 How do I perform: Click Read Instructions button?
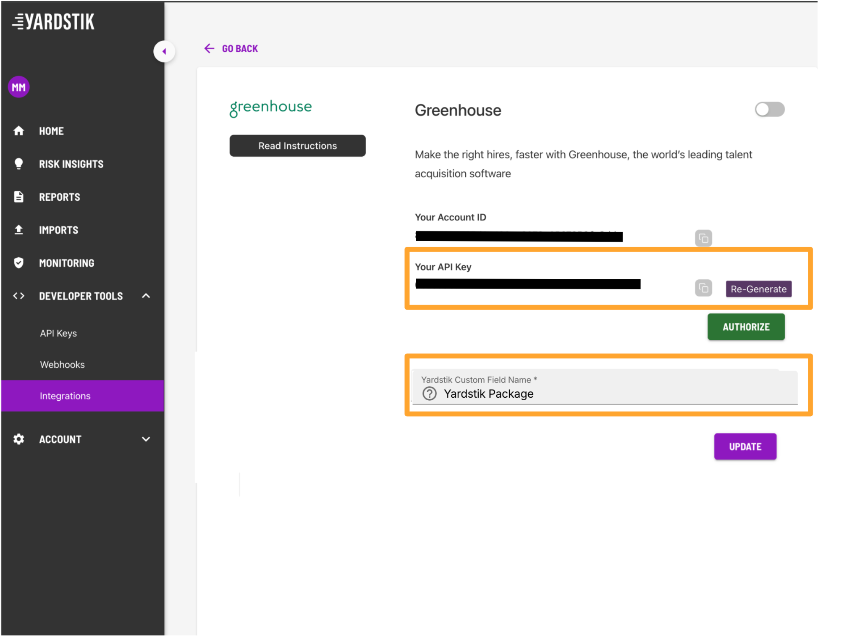point(297,146)
